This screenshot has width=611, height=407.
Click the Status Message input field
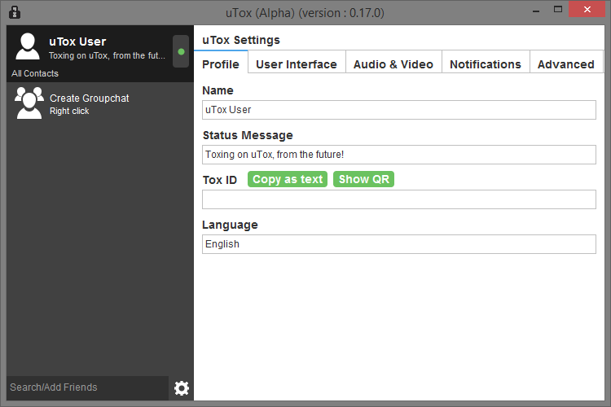pos(399,155)
